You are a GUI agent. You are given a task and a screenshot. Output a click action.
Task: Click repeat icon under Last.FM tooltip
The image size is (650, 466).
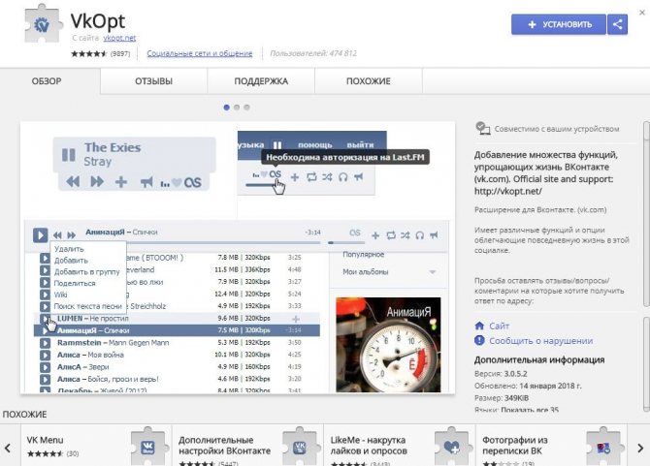(311, 177)
